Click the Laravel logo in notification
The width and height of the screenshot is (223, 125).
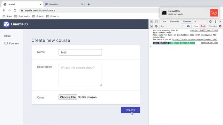pyautogui.click(x=214, y=13)
